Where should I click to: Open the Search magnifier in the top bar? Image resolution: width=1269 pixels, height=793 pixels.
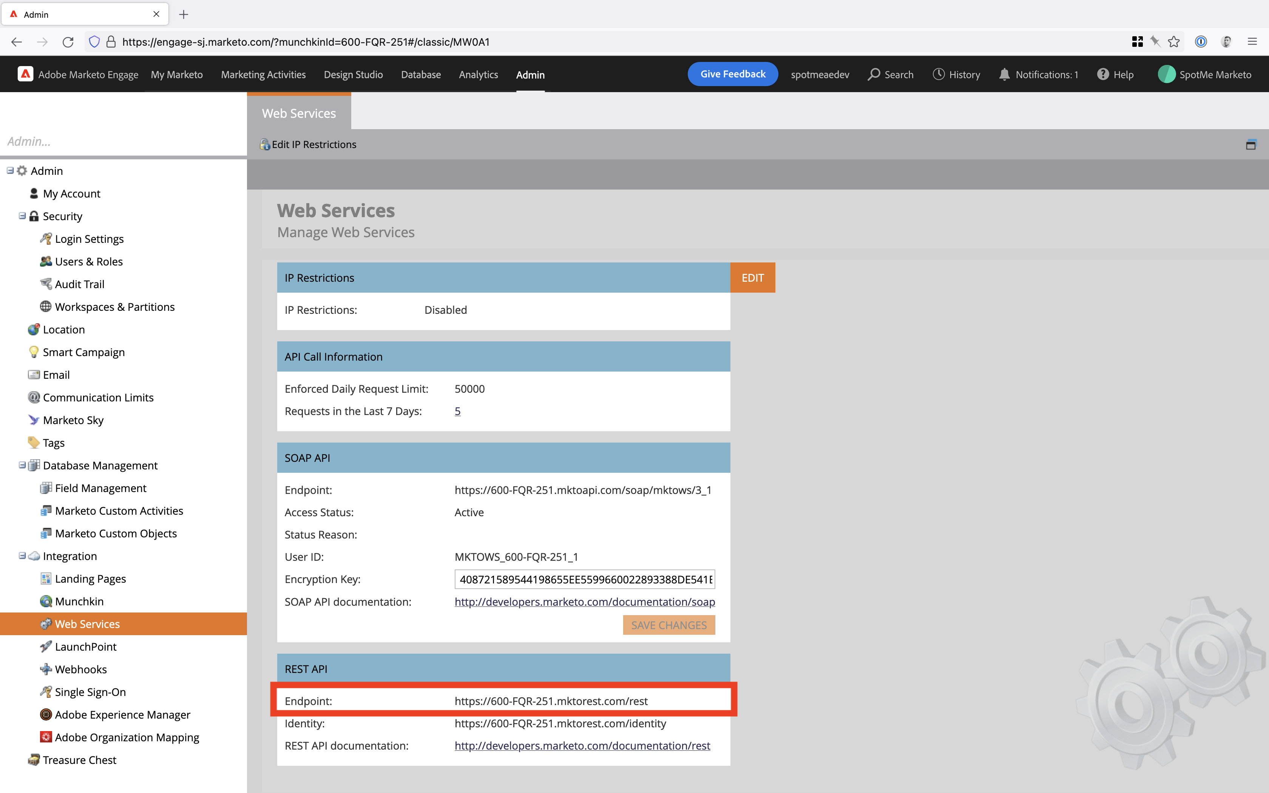pos(874,74)
